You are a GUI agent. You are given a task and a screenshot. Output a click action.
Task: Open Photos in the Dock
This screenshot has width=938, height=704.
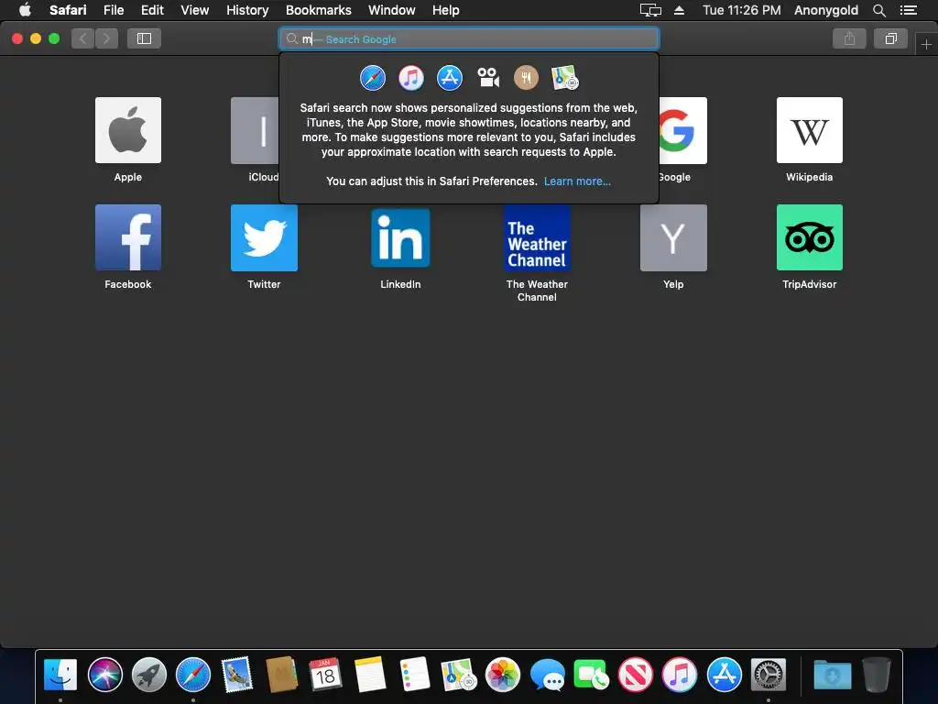(503, 675)
